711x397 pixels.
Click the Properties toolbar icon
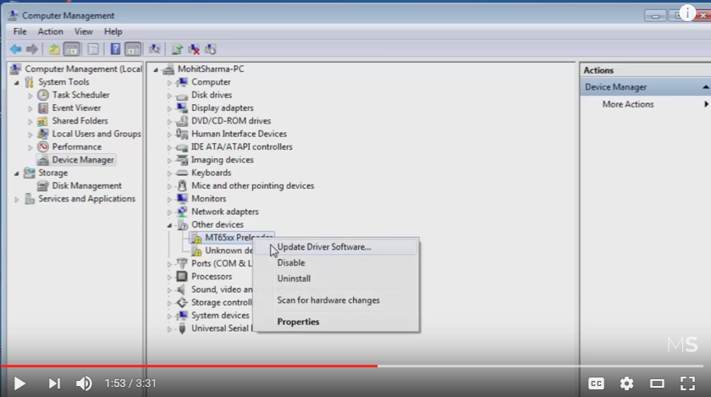(93, 49)
